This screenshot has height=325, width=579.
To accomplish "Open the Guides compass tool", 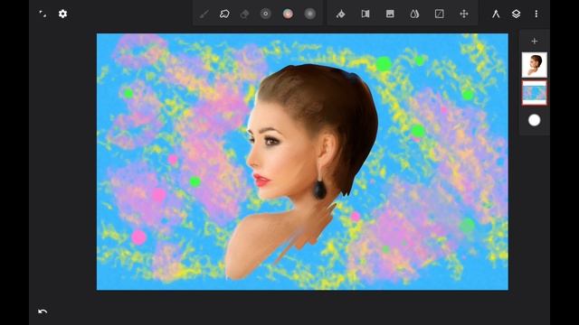I will (x=496, y=14).
